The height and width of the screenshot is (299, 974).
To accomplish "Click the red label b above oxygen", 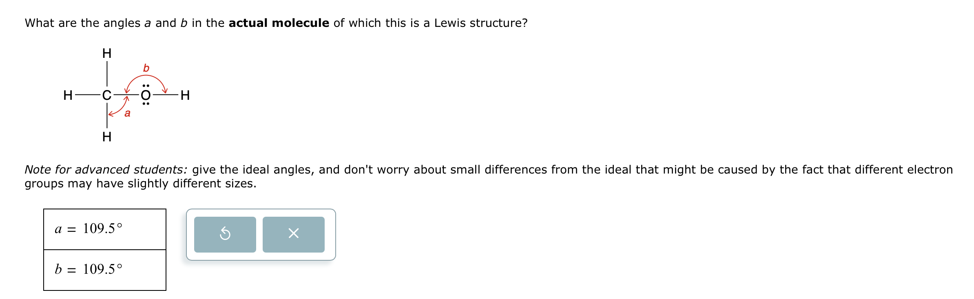I will pos(146,68).
